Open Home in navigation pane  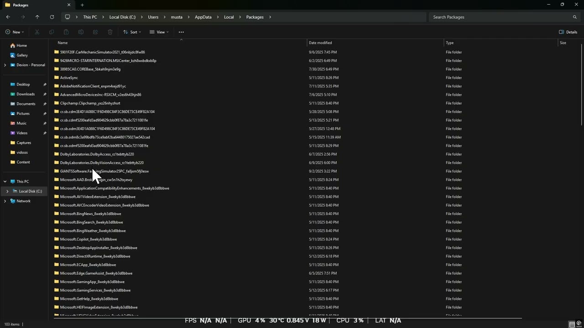21,46
